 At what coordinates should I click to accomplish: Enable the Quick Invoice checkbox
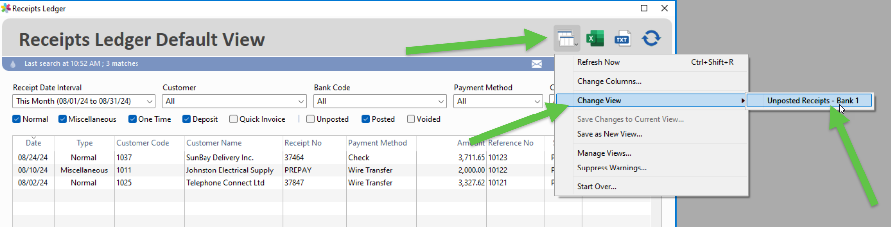tap(233, 119)
